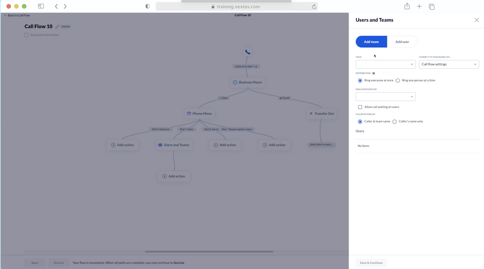This screenshot has height=269, width=484.
Task: Click Save & Continue button
Action: (x=371, y=263)
